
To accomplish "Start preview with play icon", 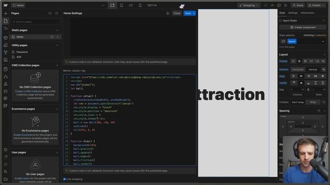I will (x=286, y=6).
